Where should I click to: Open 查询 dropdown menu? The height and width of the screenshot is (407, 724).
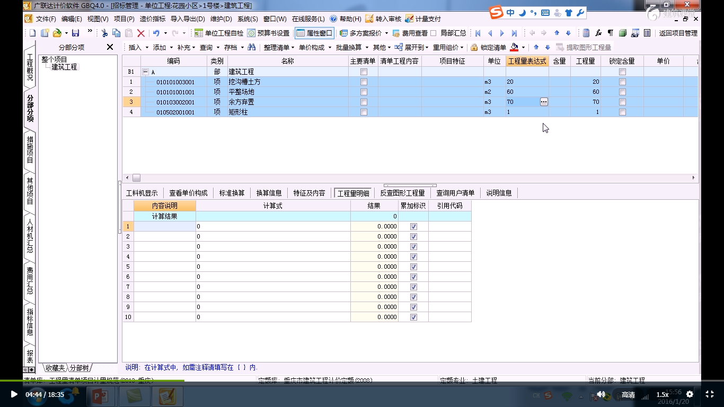pos(209,47)
